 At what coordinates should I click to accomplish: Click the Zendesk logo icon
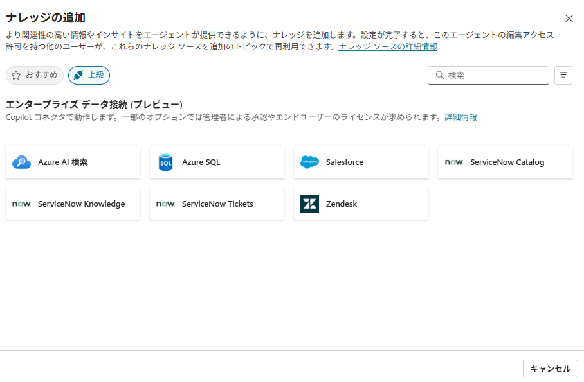click(x=309, y=204)
